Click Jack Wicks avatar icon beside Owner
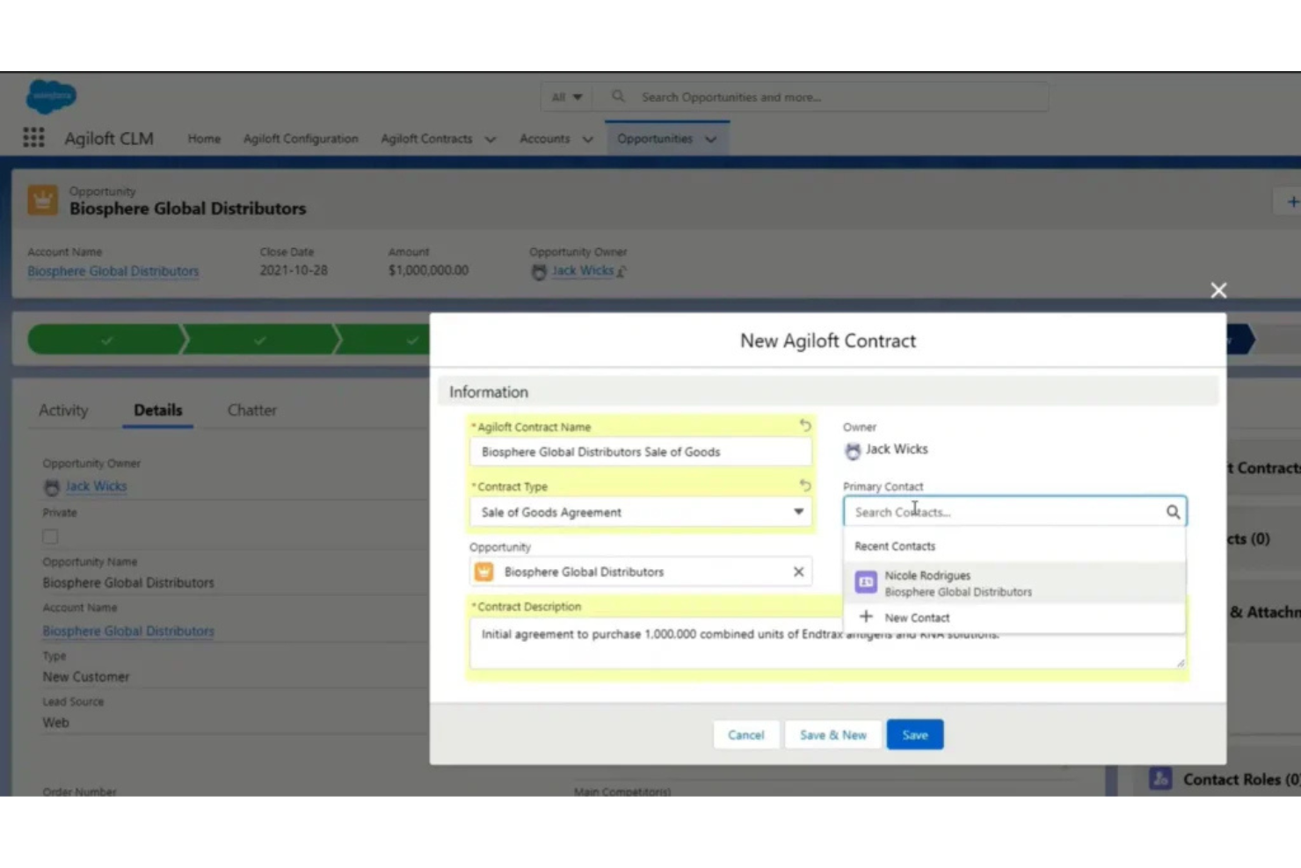1301x868 pixels. point(852,450)
